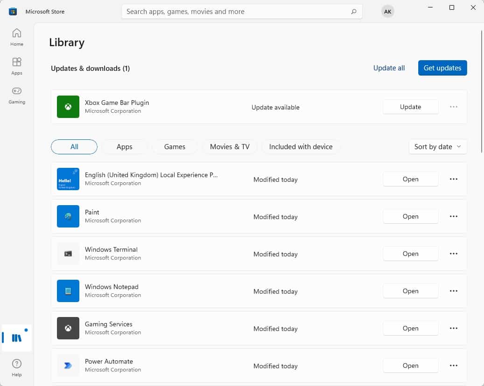Click the Xbox Game Bar Plugin title
This screenshot has height=386, width=484.
[117, 103]
